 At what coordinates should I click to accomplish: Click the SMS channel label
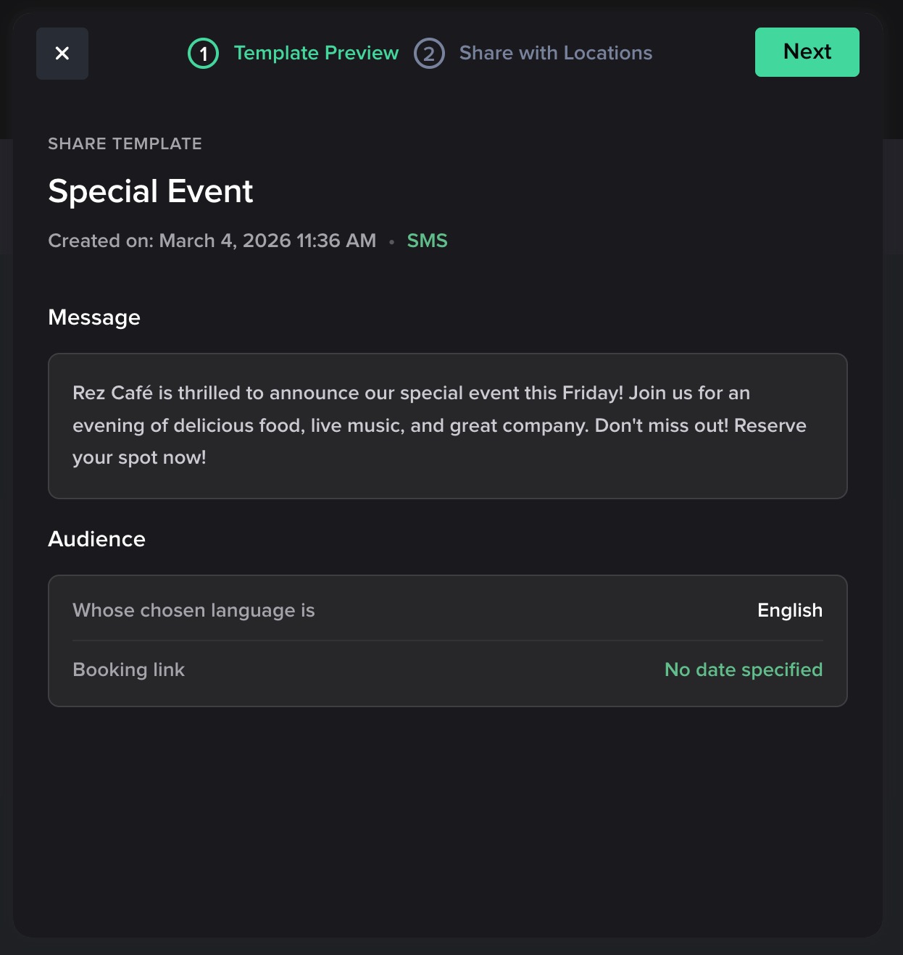(x=427, y=241)
